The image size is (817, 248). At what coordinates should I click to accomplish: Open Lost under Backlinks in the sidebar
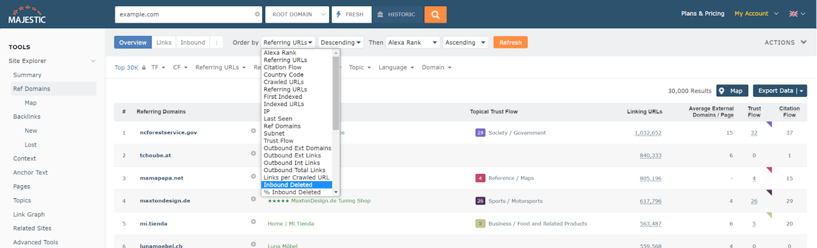pos(31,145)
